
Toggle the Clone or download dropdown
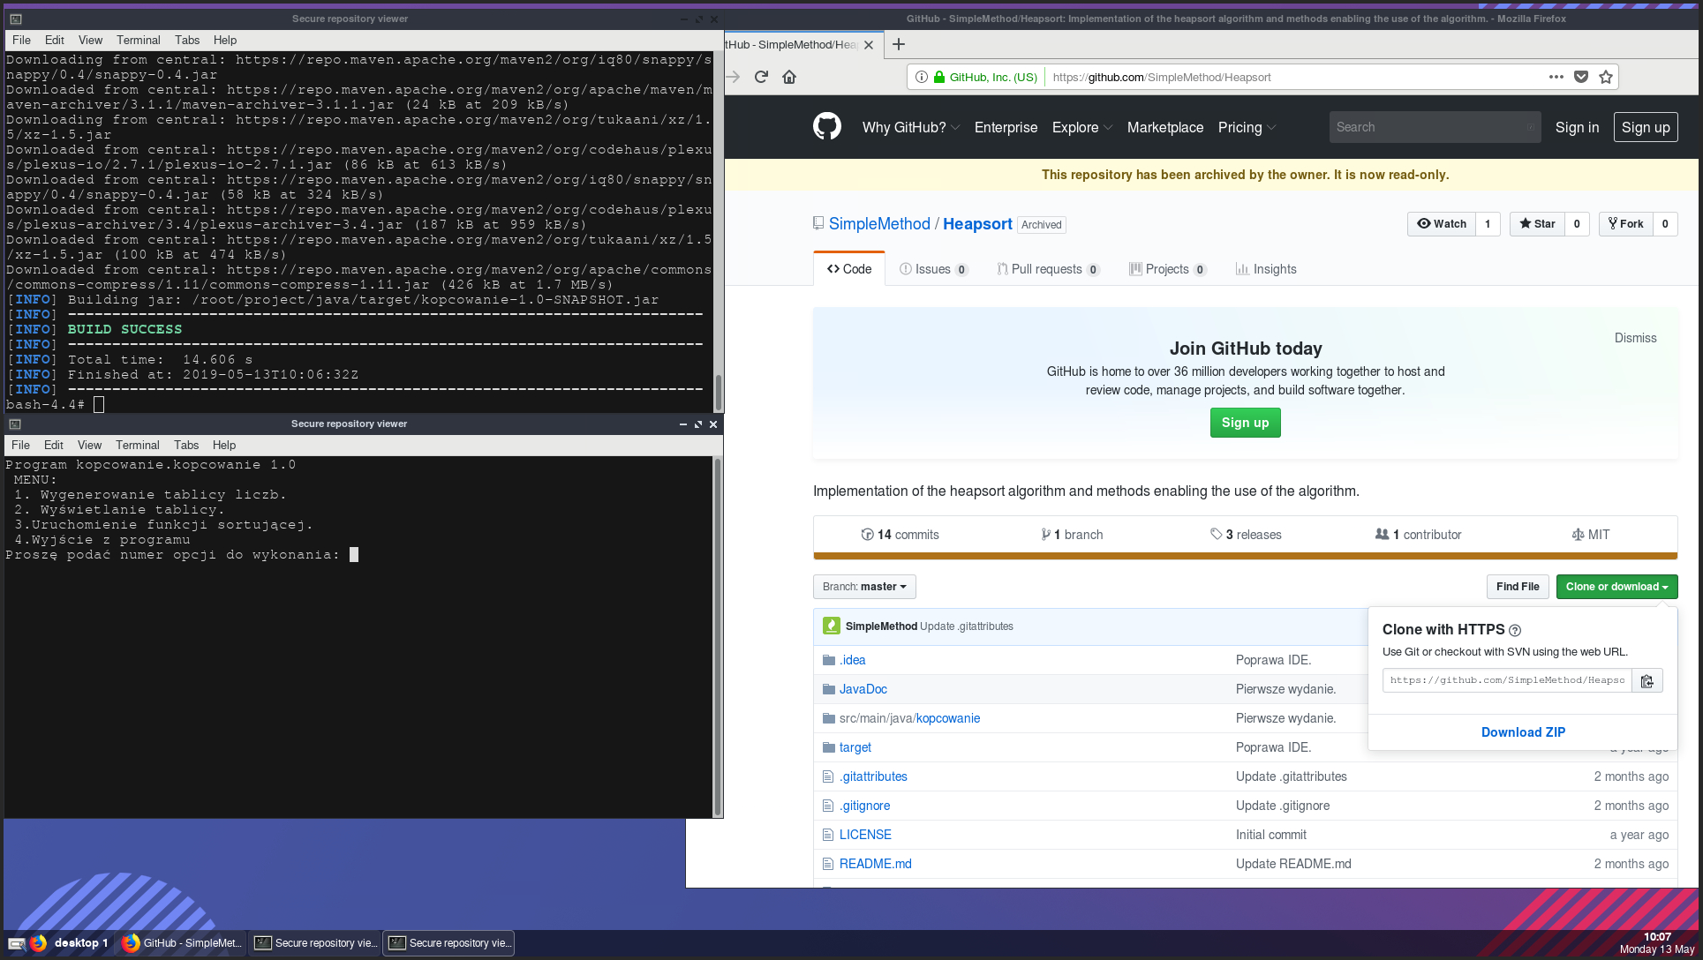coord(1616,587)
